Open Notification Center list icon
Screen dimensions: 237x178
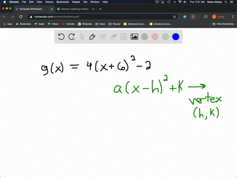(232, 2)
